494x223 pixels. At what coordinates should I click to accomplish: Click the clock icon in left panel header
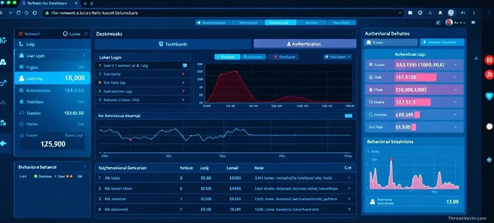pos(65,34)
